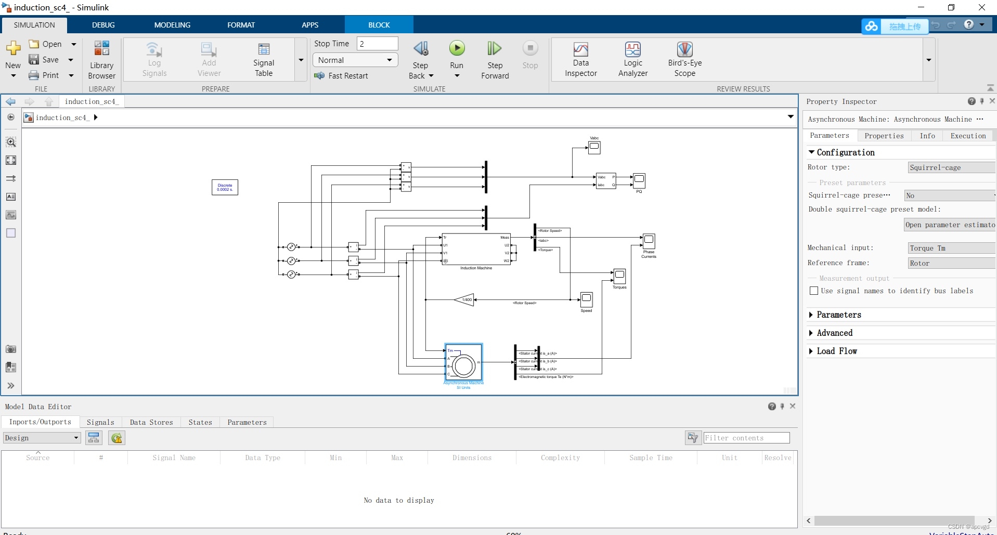Click the Area rectangle icon in palette
Viewport: 997px width, 535px height.
pos(11,233)
